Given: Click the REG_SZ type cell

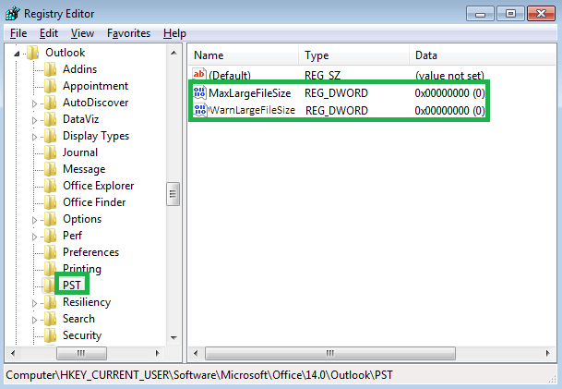Looking at the screenshot, I should tap(322, 76).
